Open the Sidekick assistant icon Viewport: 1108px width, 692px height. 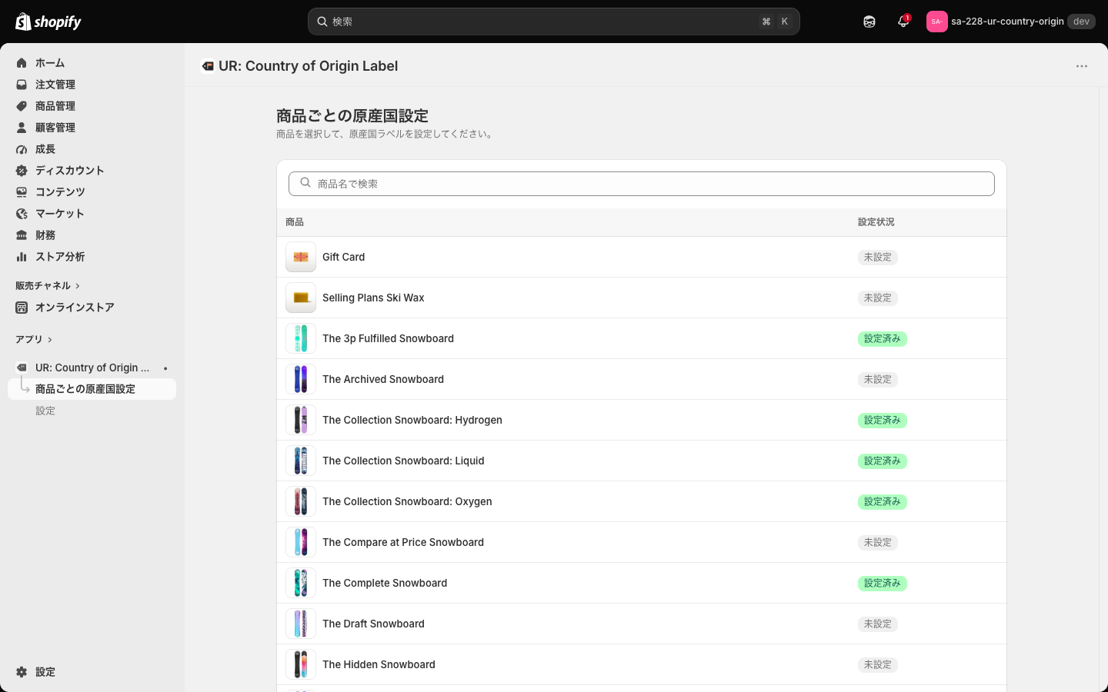[x=869, y=22]
